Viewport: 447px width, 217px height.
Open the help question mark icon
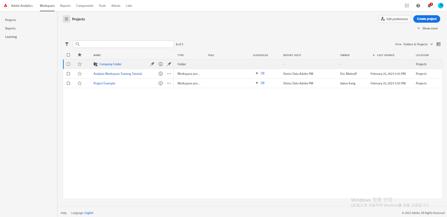coord(418,6)
